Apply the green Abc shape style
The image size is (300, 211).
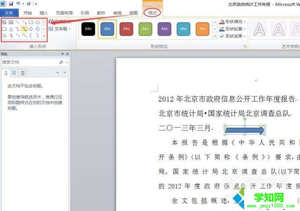[x=146, y=29]
